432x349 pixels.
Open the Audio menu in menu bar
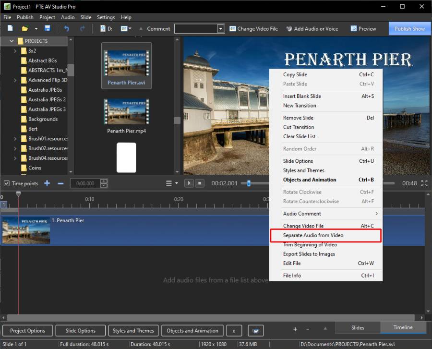[68, 17]
